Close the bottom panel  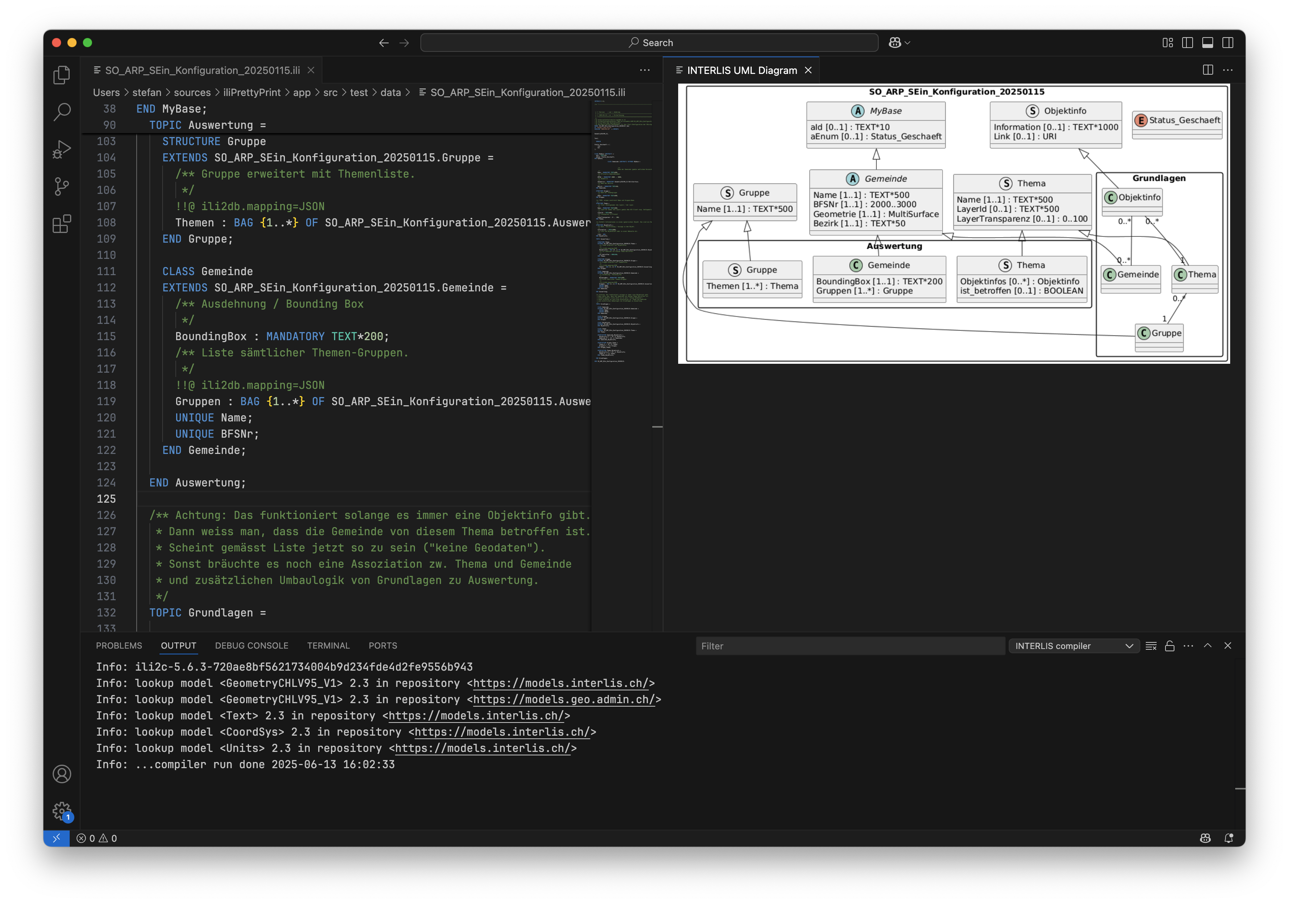[1228, 646]
